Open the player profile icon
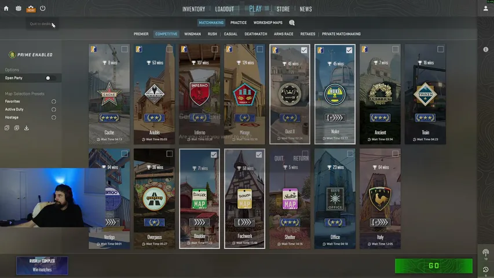The image size is (494, 278). point(485,9)
